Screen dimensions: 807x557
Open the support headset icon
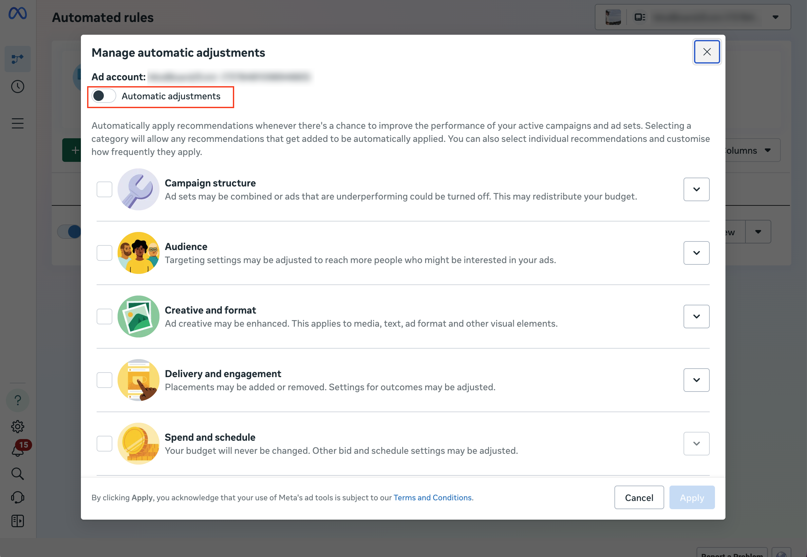pyautogui.click(x=18, y=497)
